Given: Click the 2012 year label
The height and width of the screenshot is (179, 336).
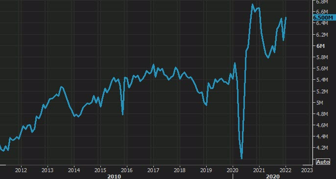Looking at the screenshot, I should [21, 171].
